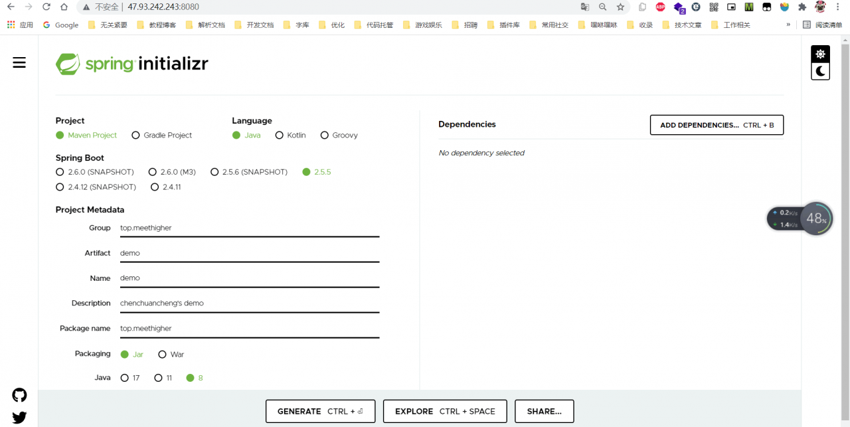Open the Google bookmark
The width and height of the screenshot is (850, 427).
pyautogui.click(x=60, y=25)
